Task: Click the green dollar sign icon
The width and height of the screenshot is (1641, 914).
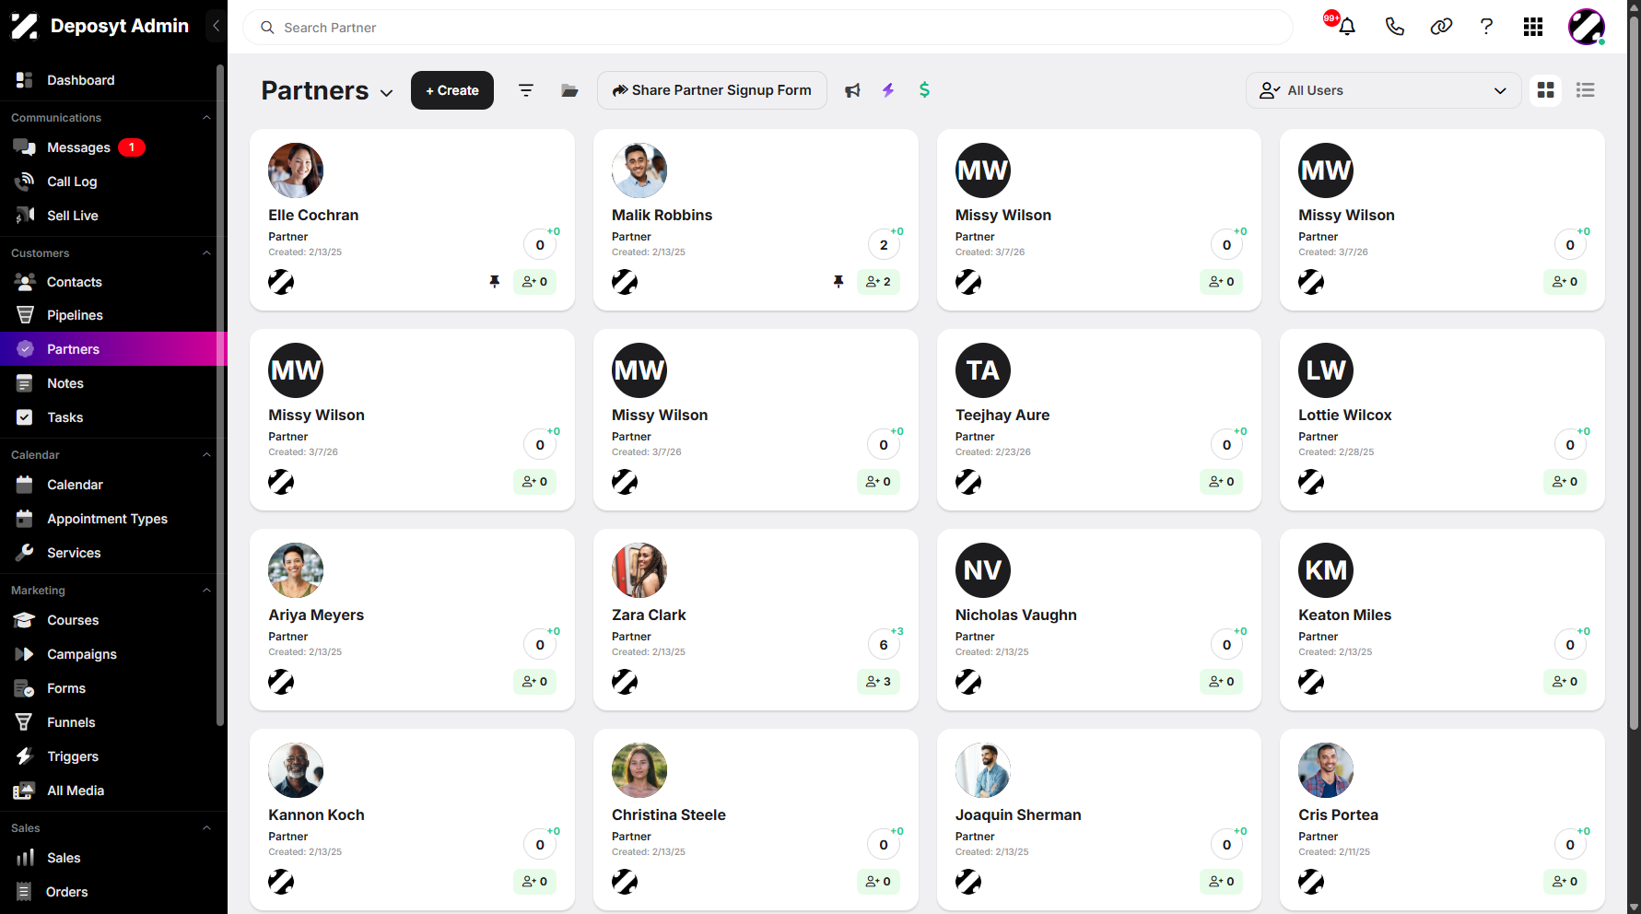Action: tap(924, 90)
